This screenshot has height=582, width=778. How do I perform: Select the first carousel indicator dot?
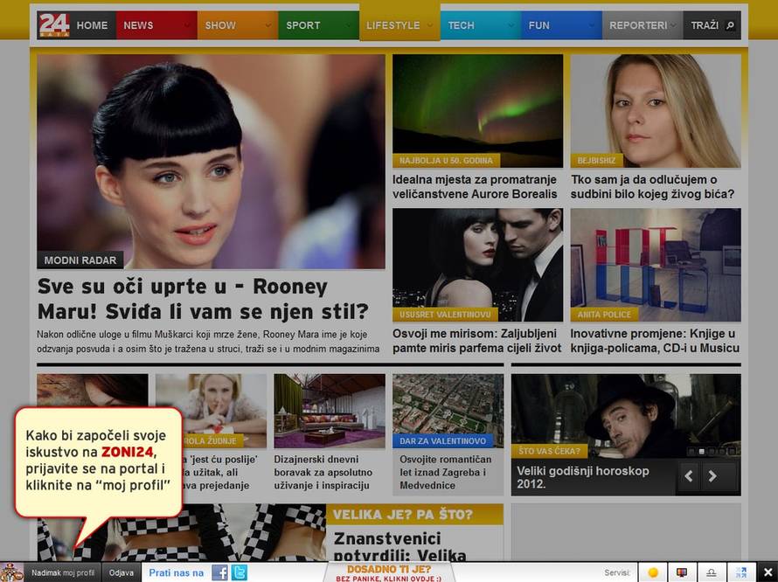pos(691,452)
